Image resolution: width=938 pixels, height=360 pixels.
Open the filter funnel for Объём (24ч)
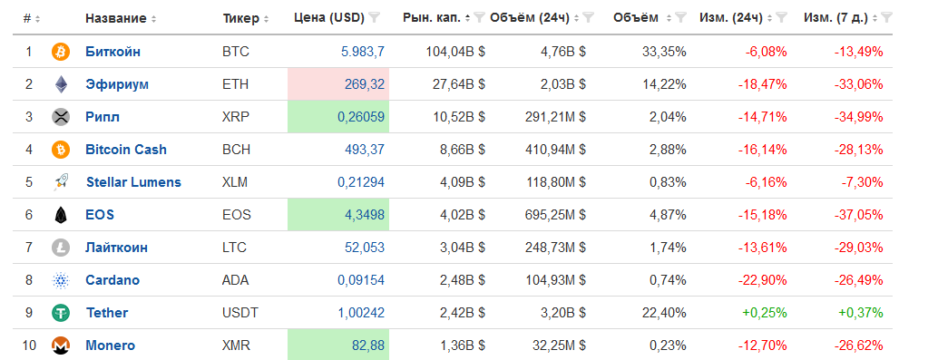point(588,18)
